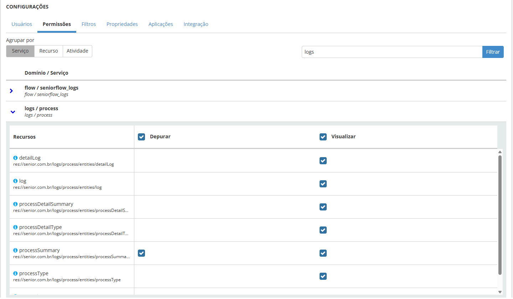Click the scrollbar down arrow in resources list
This screenshot has height=299, width=513.
(x=500, y=292)
